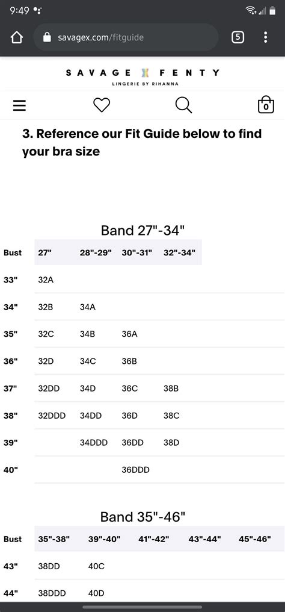Open the browser tabs switcher
This screenshot has width=285, height=612.
point(238,37)
